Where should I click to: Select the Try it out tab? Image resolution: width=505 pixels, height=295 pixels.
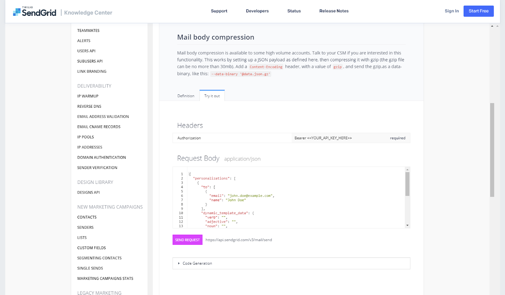pos(212,96)
